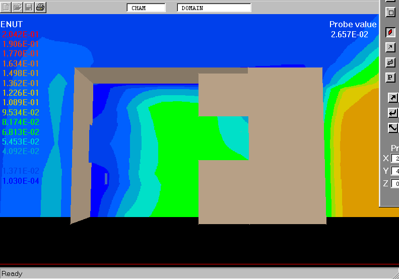Toggle the red contour display button

click(390, 32)
